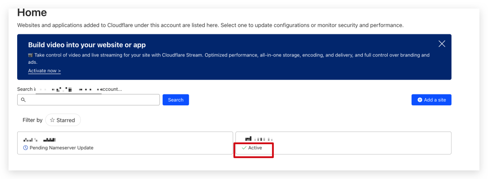The image size is (488, 179).
Task: Click the plus icon on Add a site
Action: (x=420, y=100)
